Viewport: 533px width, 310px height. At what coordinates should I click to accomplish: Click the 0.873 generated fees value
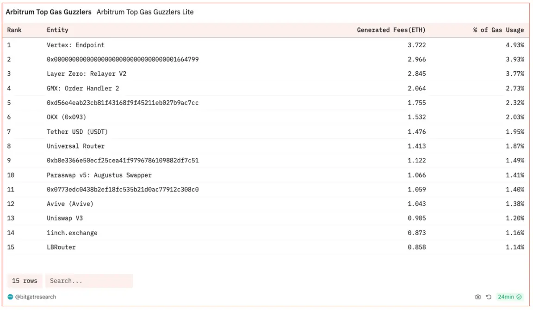coord(417,233)
